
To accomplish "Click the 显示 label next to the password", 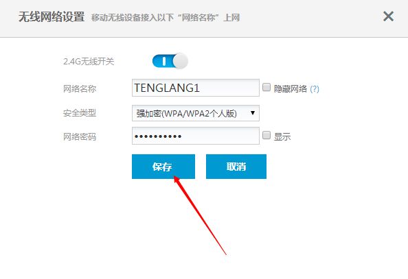I will click(282, 136).
